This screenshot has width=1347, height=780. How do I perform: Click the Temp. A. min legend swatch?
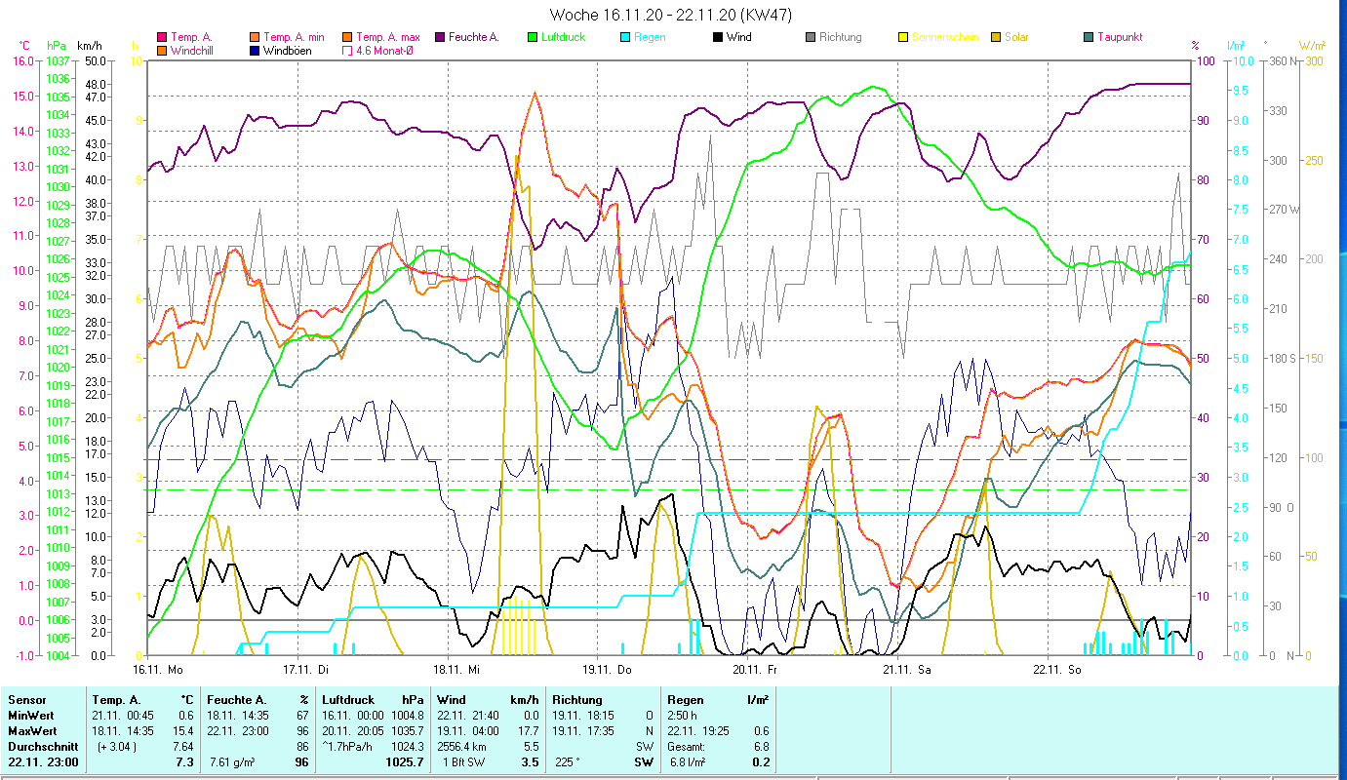point(254,37)
